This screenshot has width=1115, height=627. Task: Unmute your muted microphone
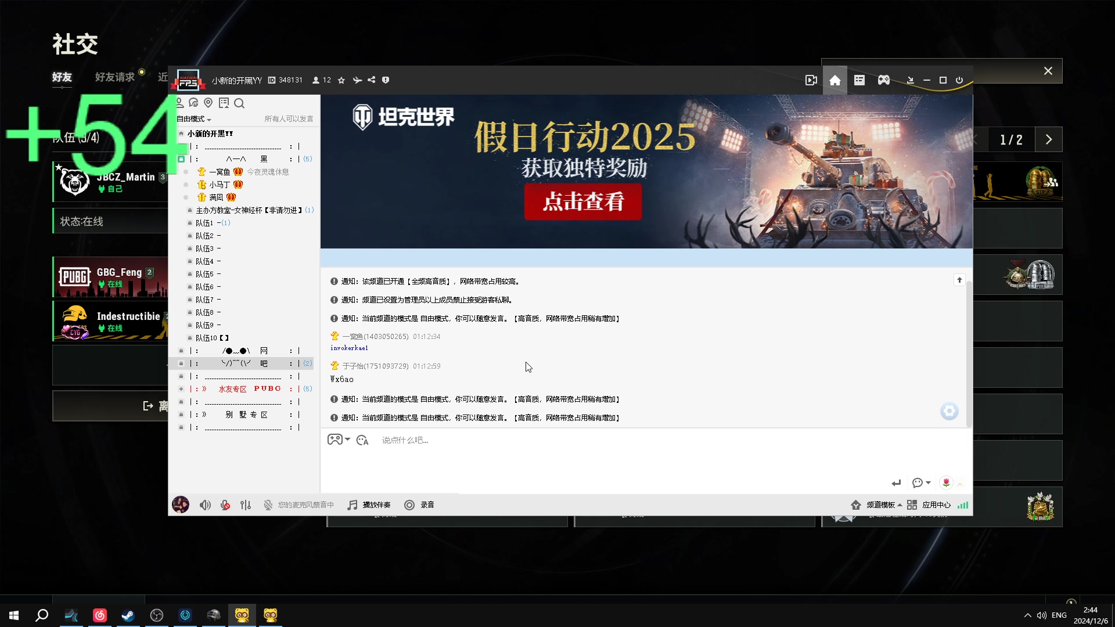(225, 505)
